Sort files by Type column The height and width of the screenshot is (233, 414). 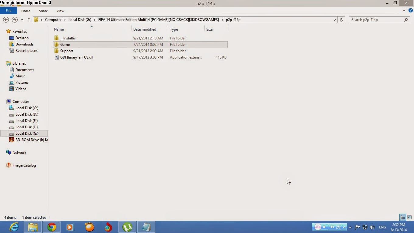click(x=174, y=29)
